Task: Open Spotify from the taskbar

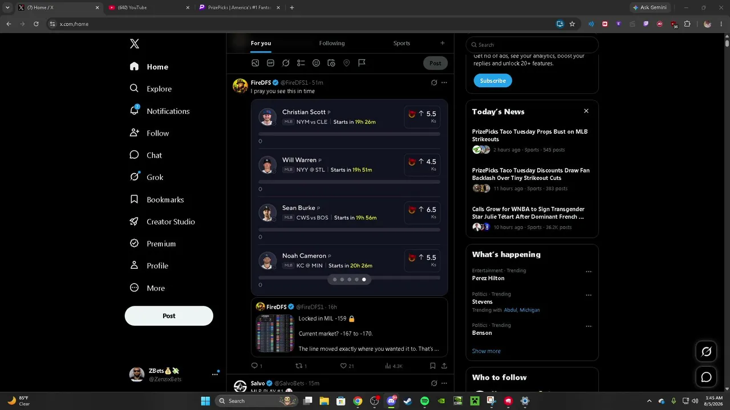Action: point(424,401)
